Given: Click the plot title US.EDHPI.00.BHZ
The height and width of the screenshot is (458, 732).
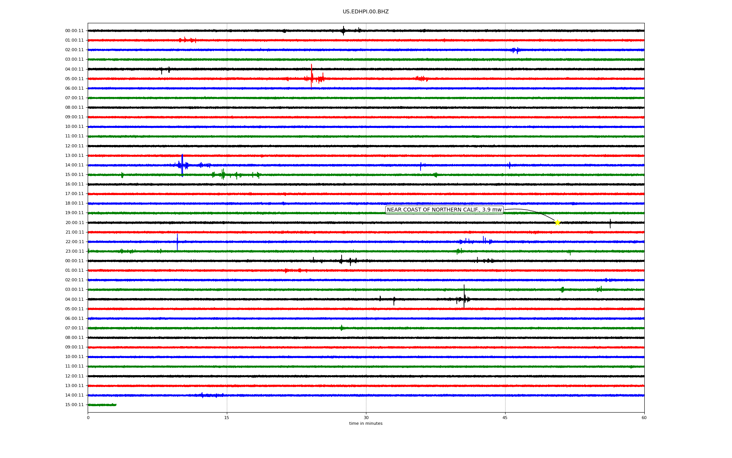Looking at the screenshot, I should 366,12.
